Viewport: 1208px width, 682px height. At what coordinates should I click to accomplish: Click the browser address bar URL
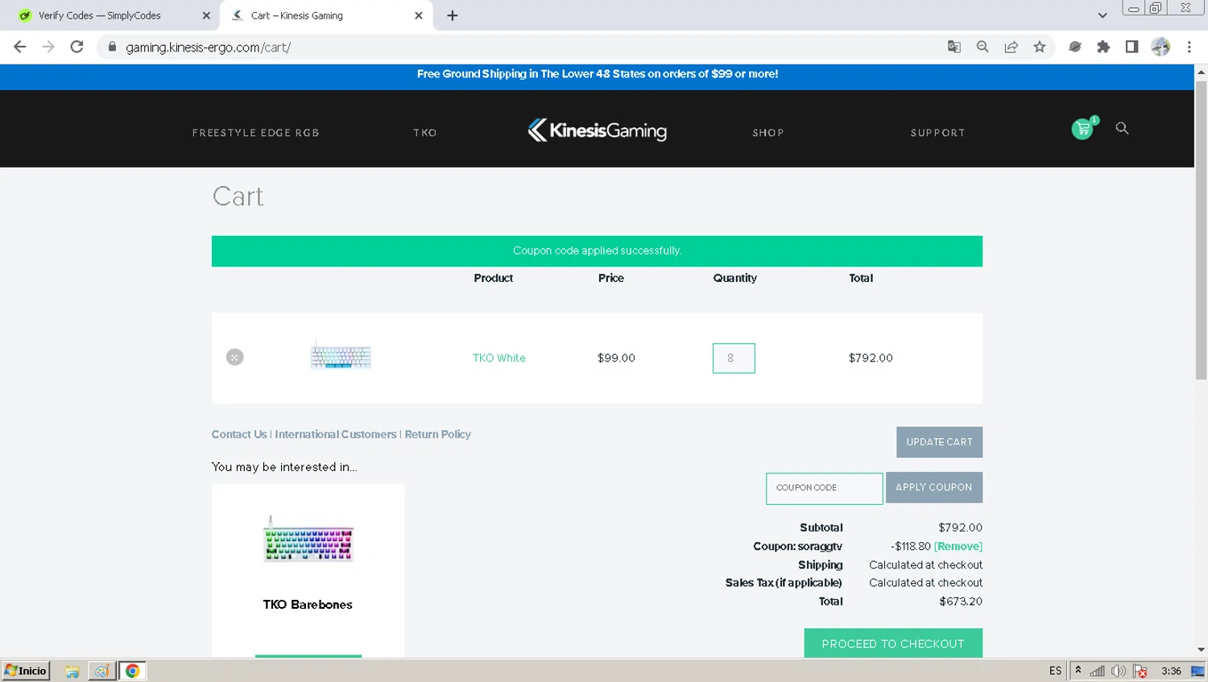[208, 48]
